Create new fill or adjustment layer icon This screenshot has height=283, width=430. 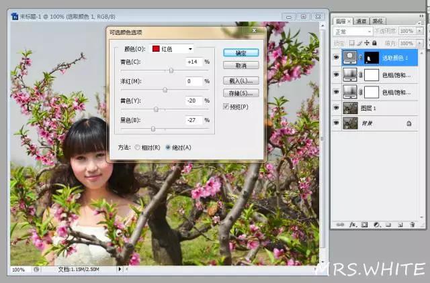point(376,225)
